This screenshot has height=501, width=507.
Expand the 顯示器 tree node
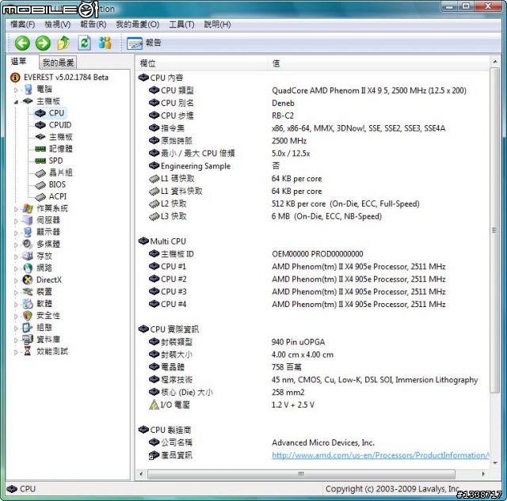click(16, 233)
